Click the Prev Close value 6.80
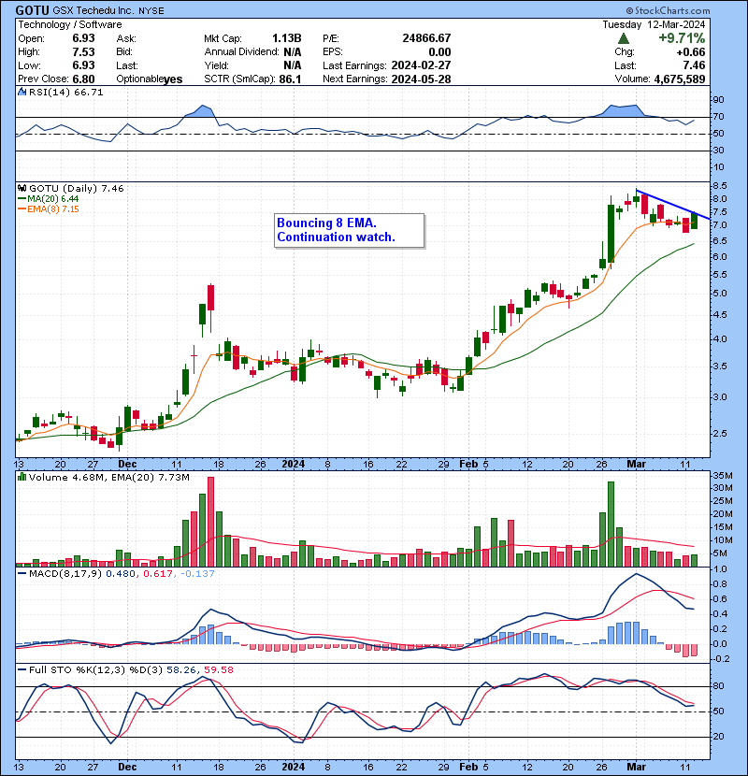This screenshot has width=748, height=776. coord(83,79)
